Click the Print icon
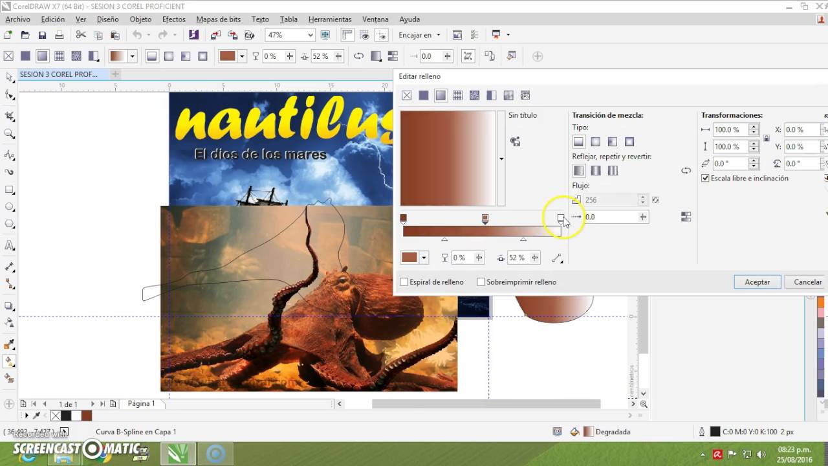Screen dimensions: 828x466 click(59, 35)
